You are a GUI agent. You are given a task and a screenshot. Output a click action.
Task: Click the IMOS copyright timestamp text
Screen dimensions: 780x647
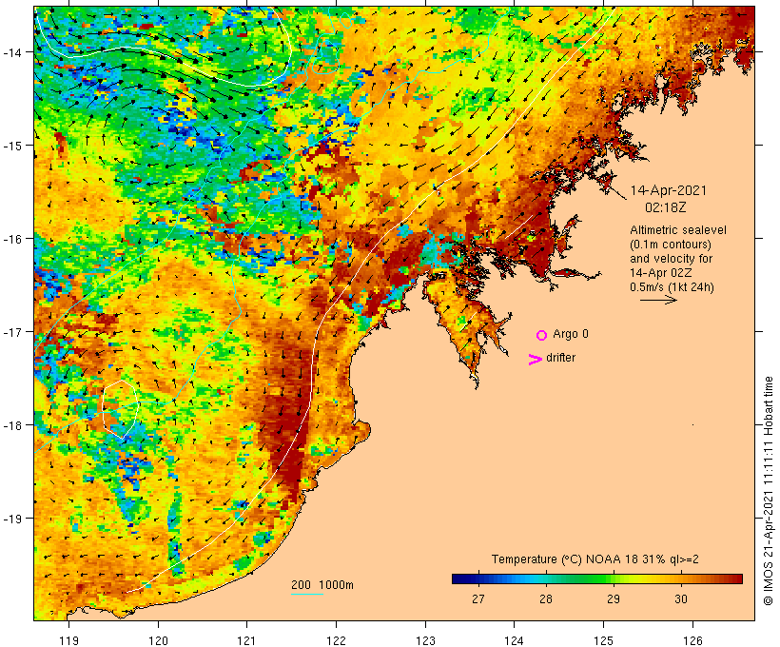(768, 491)
